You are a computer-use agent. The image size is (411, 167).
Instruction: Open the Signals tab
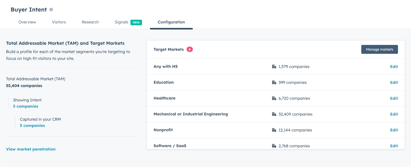point(122,22)
